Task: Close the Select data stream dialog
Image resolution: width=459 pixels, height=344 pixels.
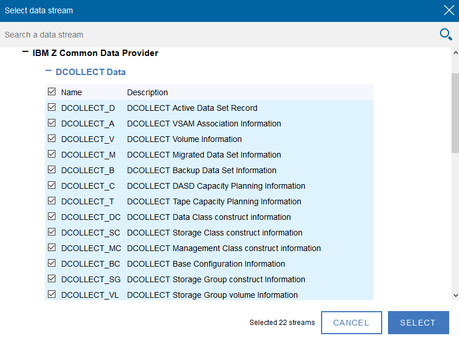Action: [449, 10]
